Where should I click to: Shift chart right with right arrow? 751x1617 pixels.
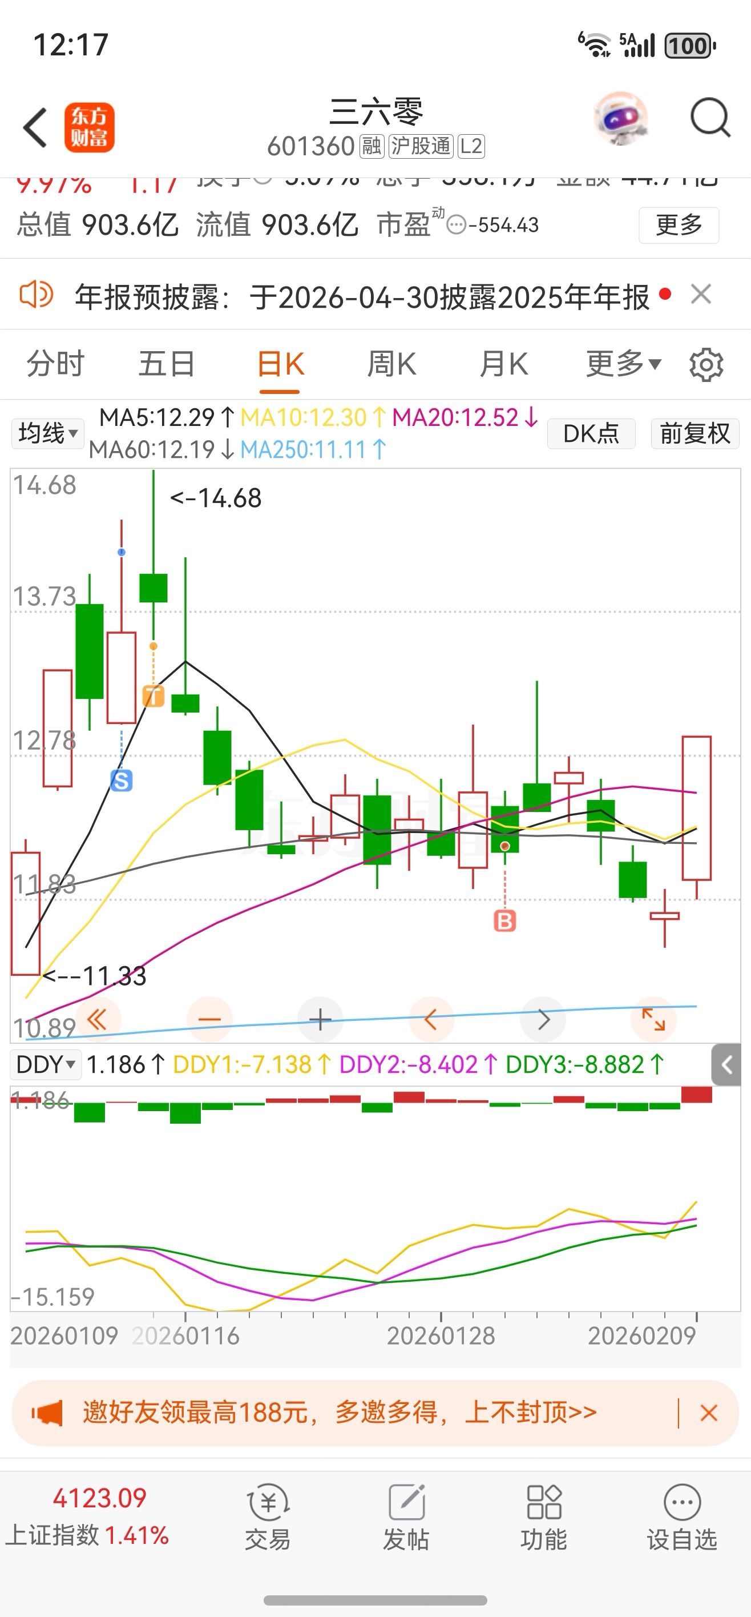click(x=543, y=1019)
